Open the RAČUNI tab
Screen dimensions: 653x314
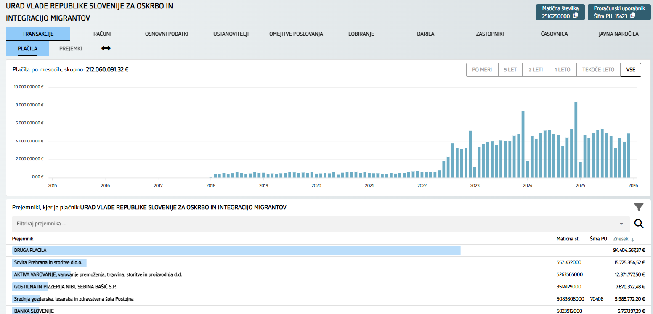click(102, 34)
